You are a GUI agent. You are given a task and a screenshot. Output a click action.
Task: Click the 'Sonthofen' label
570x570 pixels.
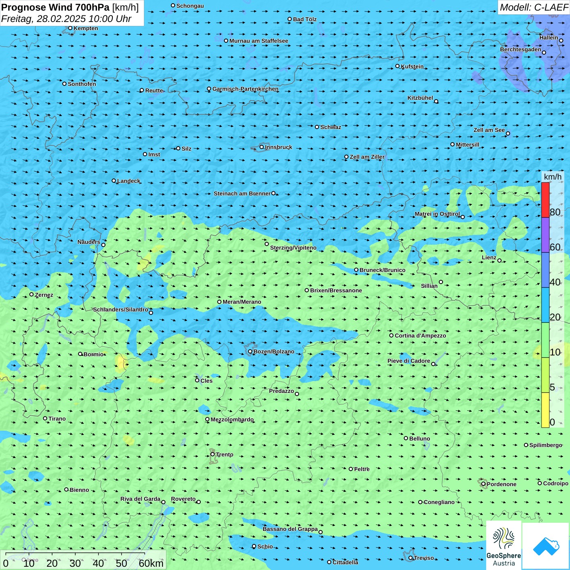pyautogui.click(x=82, y=84)
